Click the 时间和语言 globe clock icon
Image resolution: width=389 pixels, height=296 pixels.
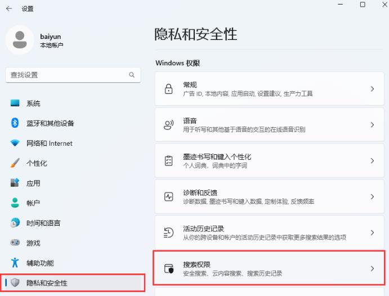click(x=15, y=223)
